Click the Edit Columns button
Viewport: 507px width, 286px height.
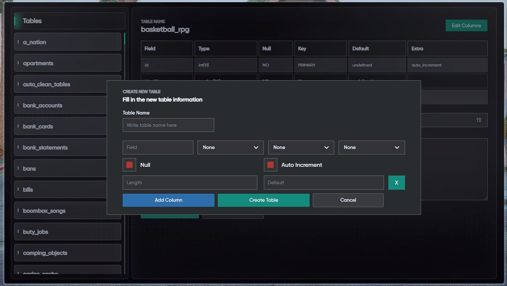click(x=466, y=25)
